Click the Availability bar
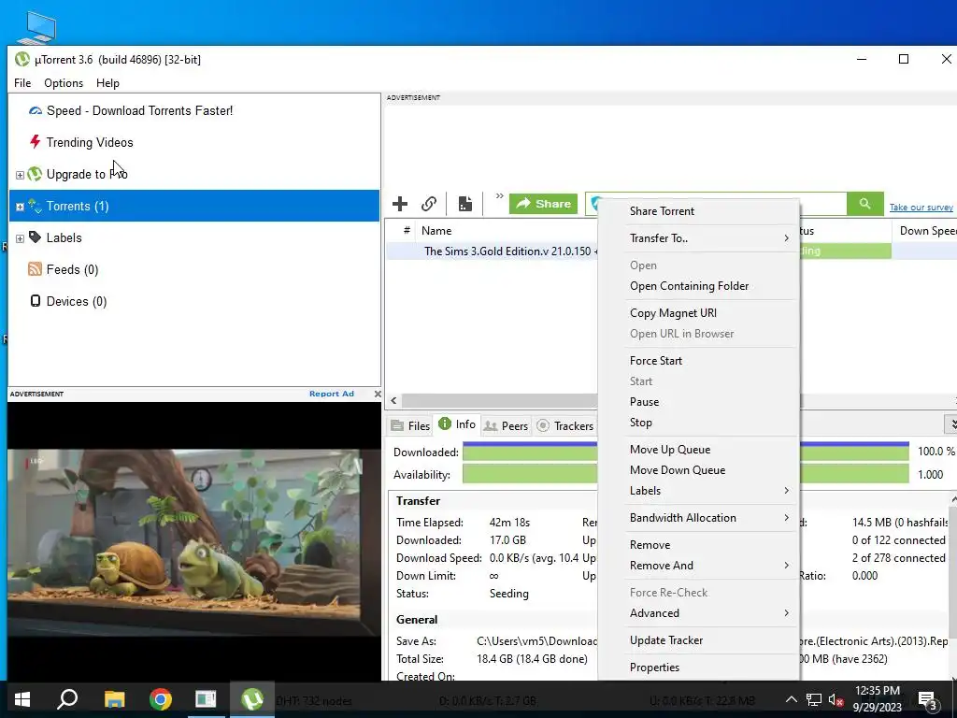This screenshot has height=718, width=957. click(685, 474)
